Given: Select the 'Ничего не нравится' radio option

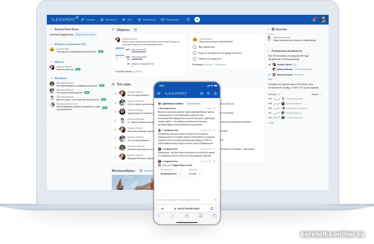Looking at the screenshot, I should coord(194,58).
